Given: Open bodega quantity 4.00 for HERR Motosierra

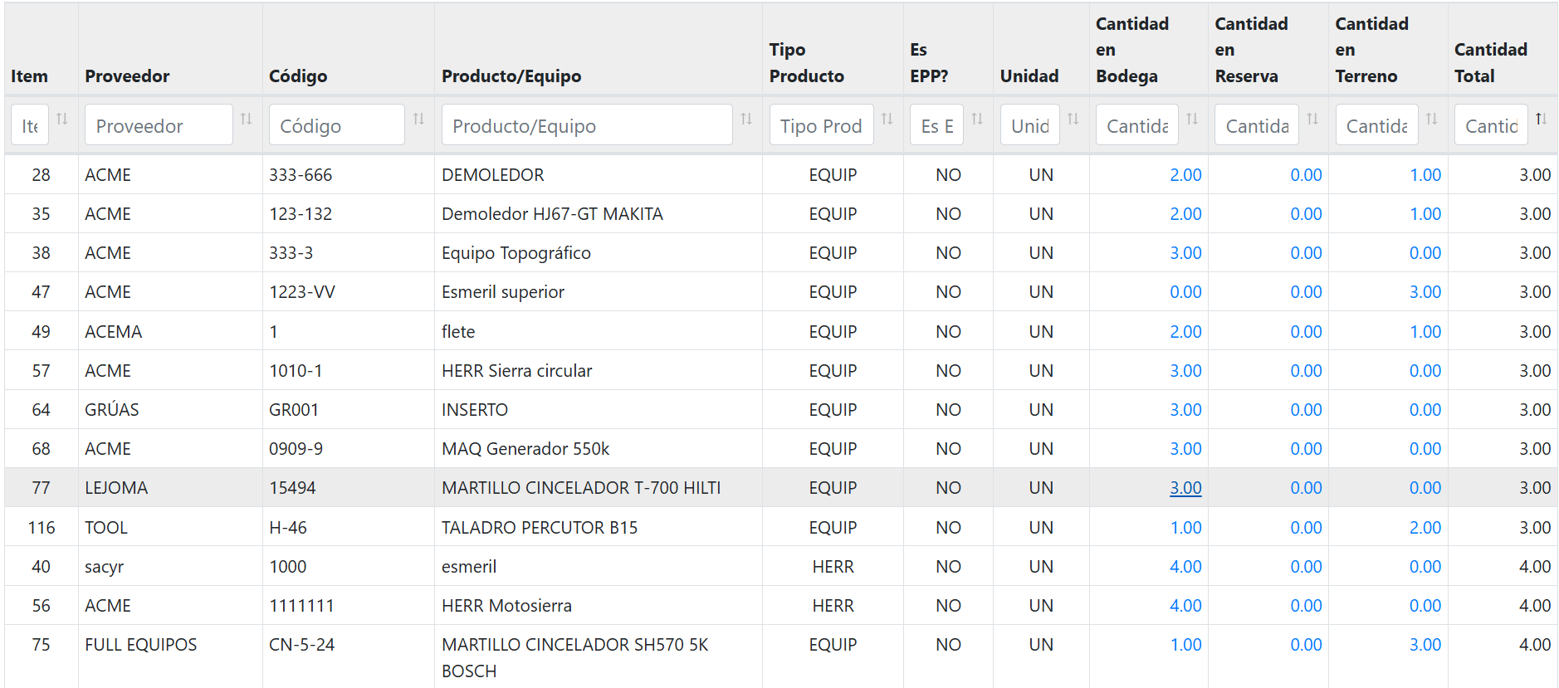Looking at the screenshot, I should pos(1185,606).
